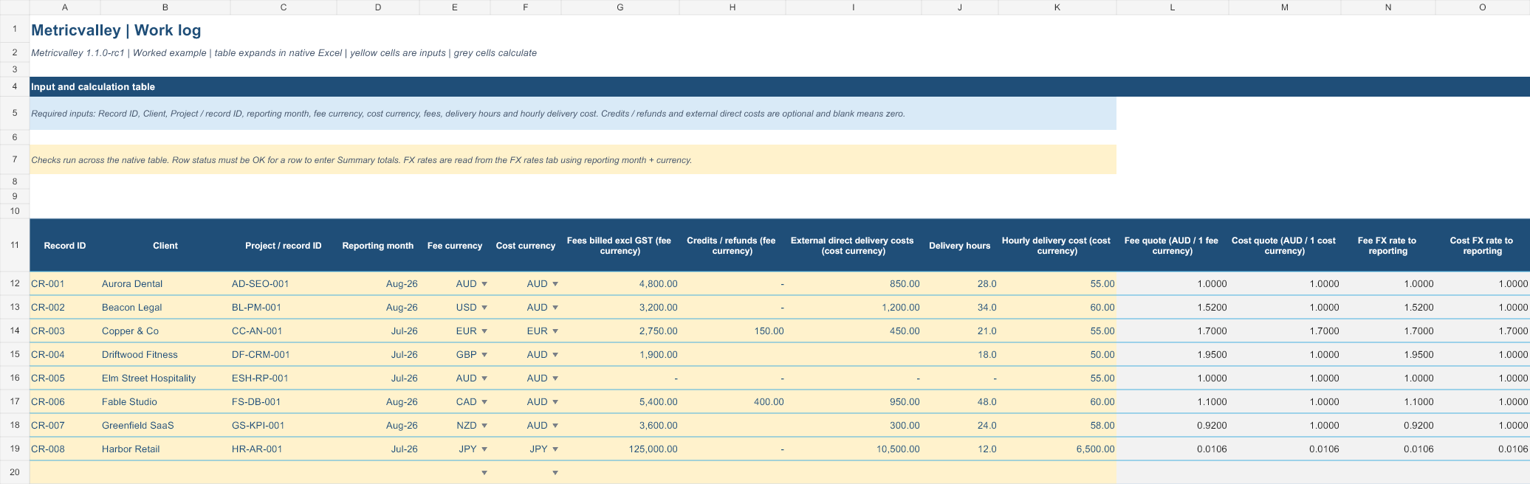Select row 19 header
This screenshot has width=1530, height=484.
pyautogui.click(x=15, y=449)
